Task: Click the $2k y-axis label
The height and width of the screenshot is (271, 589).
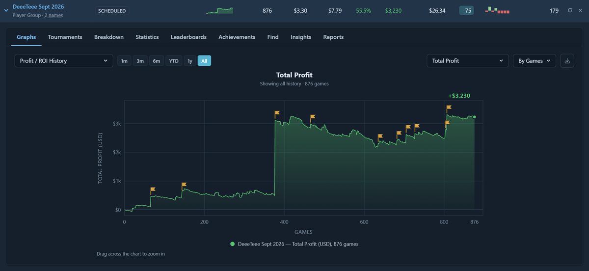Action: (117, 153)
